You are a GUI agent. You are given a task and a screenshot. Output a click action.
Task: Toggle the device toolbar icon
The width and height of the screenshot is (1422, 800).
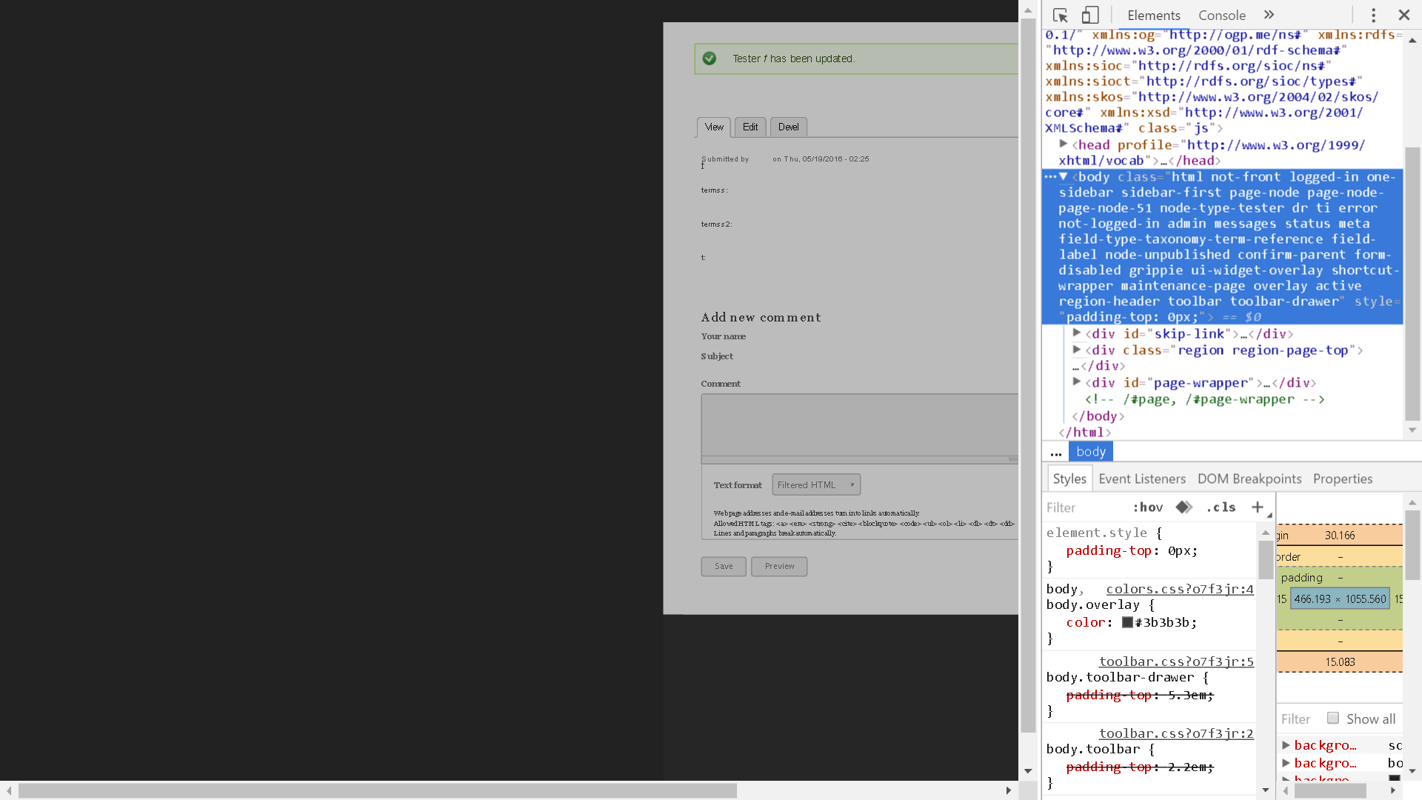point(1090,16)
